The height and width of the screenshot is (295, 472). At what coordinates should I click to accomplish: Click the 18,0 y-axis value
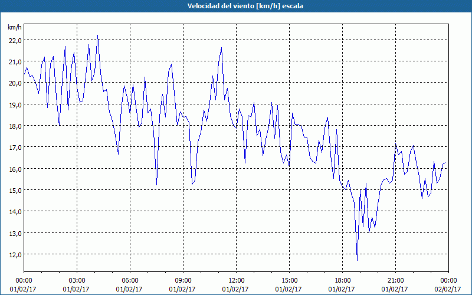tap(15, 127)
